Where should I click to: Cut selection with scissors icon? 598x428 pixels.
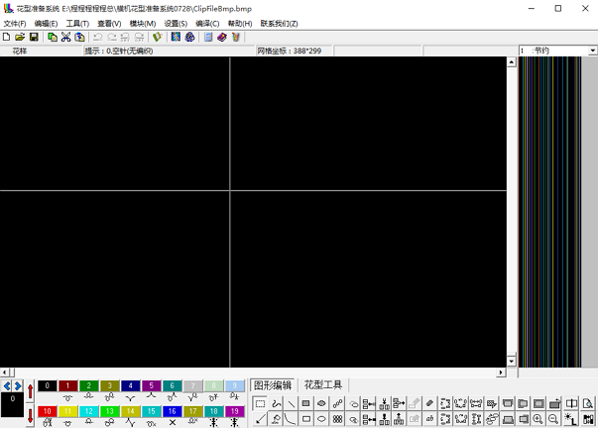[x=66, y=37]
